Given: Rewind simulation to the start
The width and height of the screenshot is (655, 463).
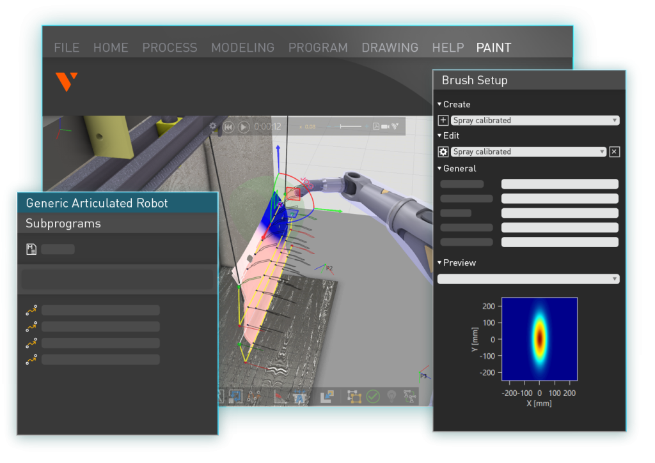Looking at the screenshot, I should pyautogui.click(x=228, y=127).
